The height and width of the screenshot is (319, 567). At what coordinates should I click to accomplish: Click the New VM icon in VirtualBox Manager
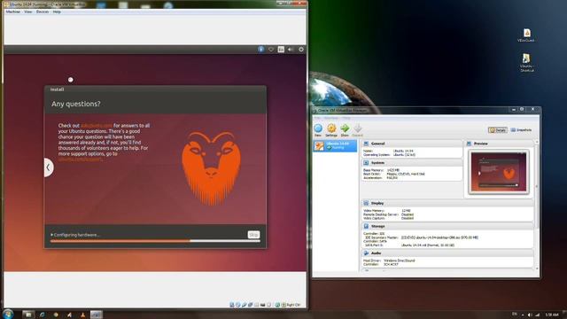click(x=318, y=130)
